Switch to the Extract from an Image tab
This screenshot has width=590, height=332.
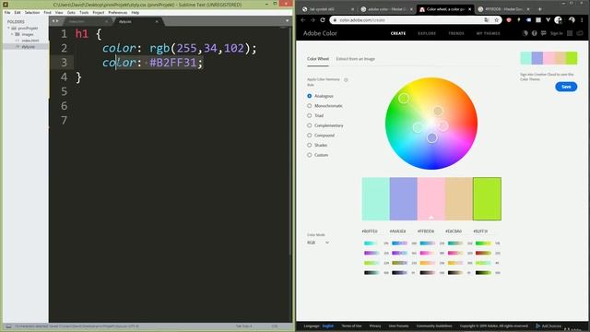coord(355,59)
